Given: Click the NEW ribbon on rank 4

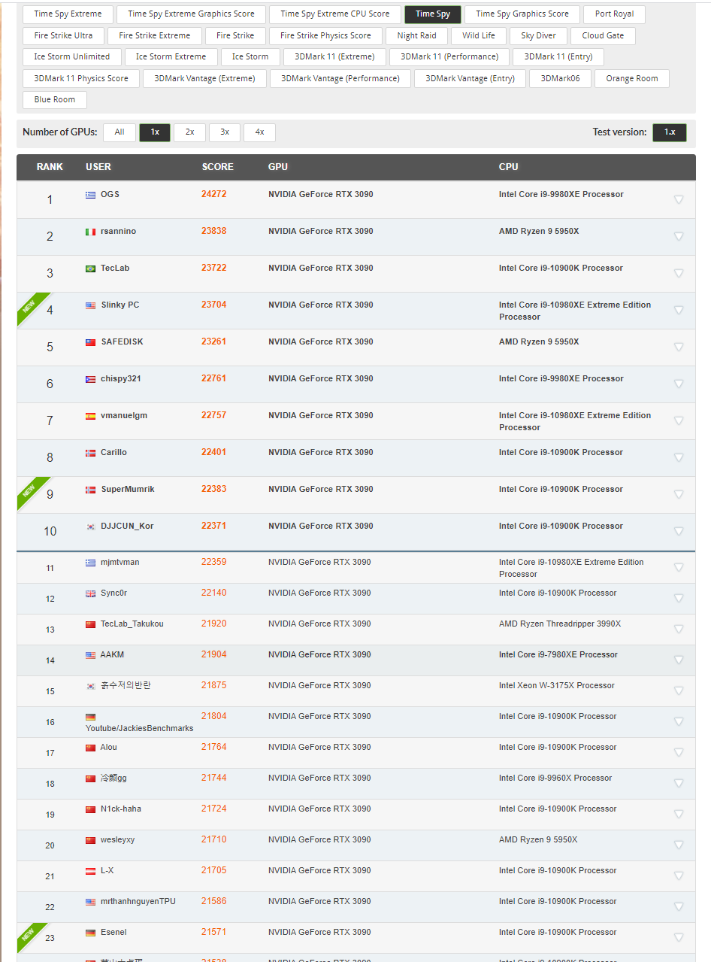Looking at the screenshot, I should [x=30, y=306].
